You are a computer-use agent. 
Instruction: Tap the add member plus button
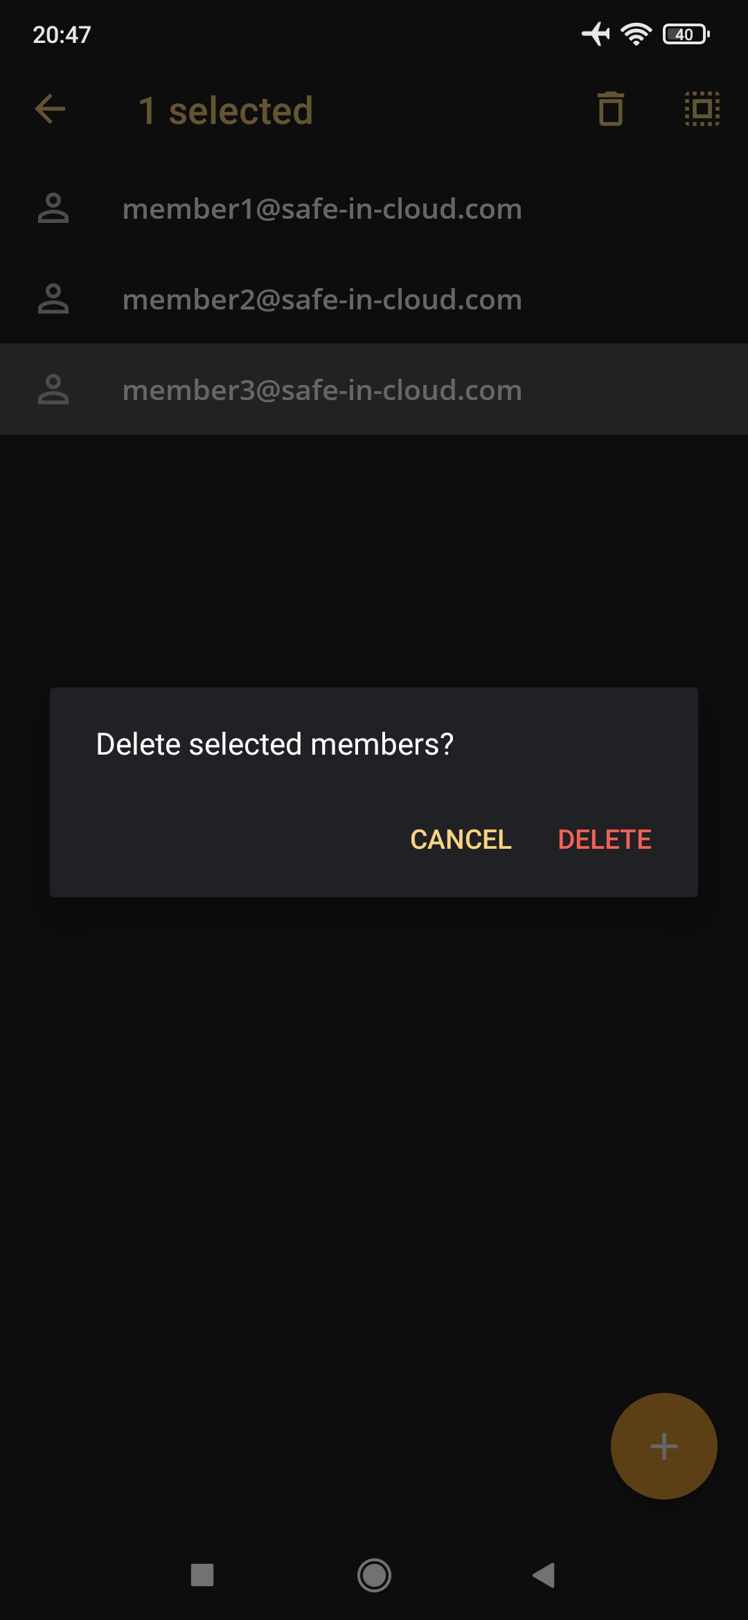pos(664,1446)
